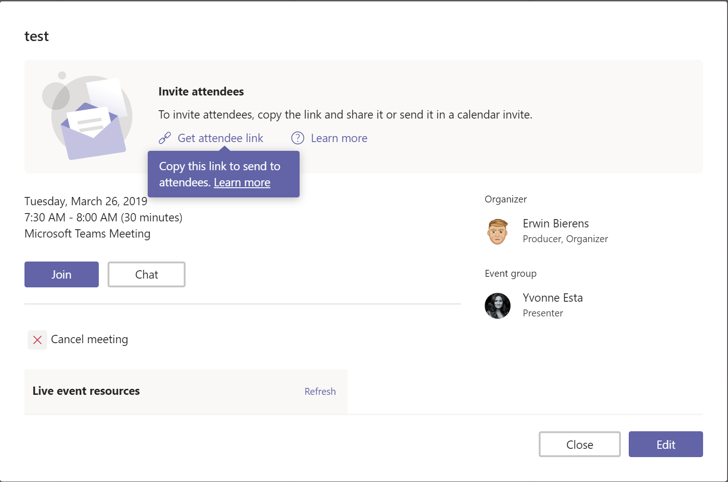This screenshot has width=728, height=482.
Task: Click the chain link icon for attendee link
Action: (x=165, y=138)
